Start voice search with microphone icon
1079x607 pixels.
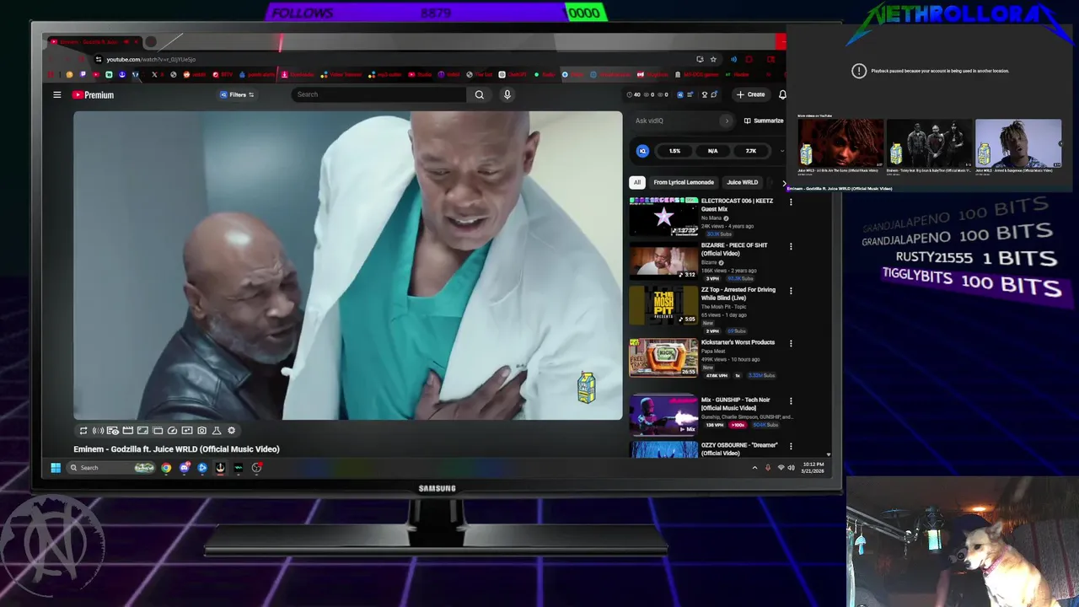[x=507, y=94]
